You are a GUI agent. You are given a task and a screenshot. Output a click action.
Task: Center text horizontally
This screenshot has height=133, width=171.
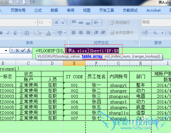(81, 33)
